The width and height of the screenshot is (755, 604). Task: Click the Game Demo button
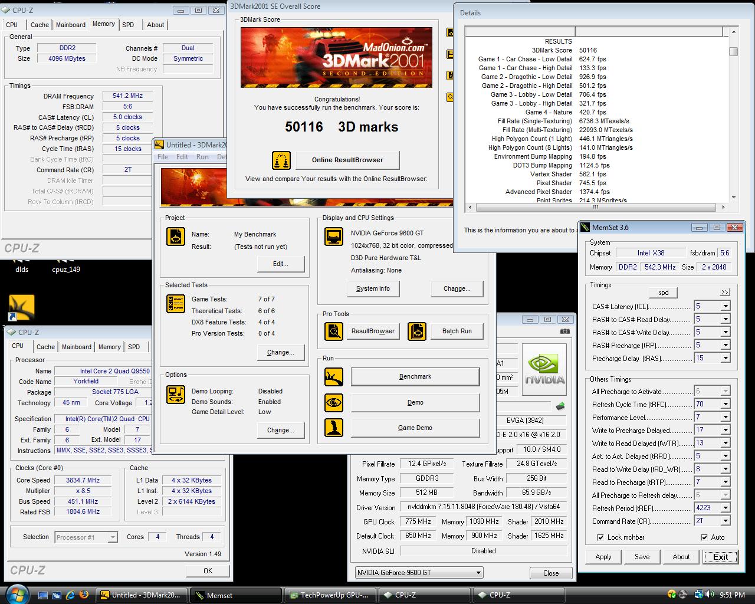coord(415,428)
